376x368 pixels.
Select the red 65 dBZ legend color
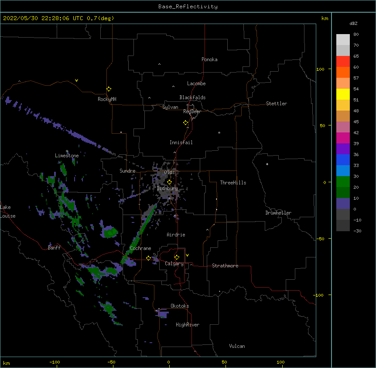coord(343,61)
